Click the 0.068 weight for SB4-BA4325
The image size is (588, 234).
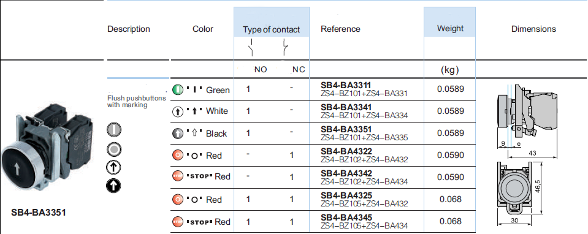(x=451, y=199)
